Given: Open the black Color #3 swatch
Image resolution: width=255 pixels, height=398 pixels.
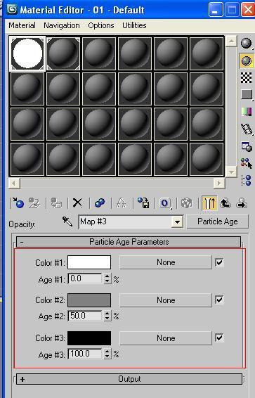Looking at the screenshot, I should pyautogui.click(x=89, y=338).
